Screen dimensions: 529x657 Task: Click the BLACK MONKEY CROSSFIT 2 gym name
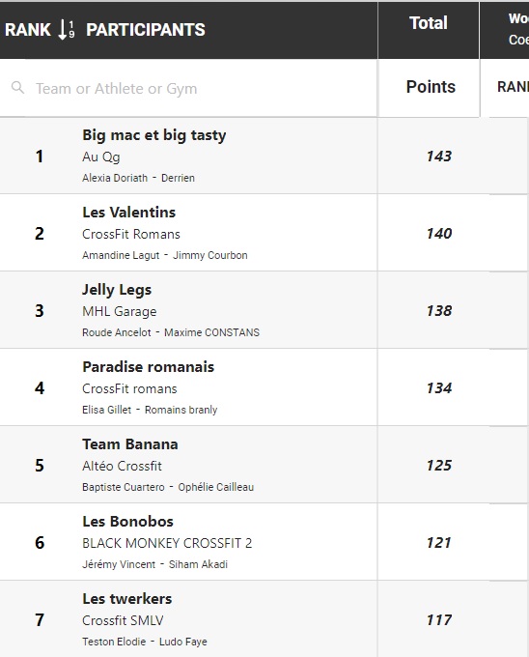coord(167,543)
